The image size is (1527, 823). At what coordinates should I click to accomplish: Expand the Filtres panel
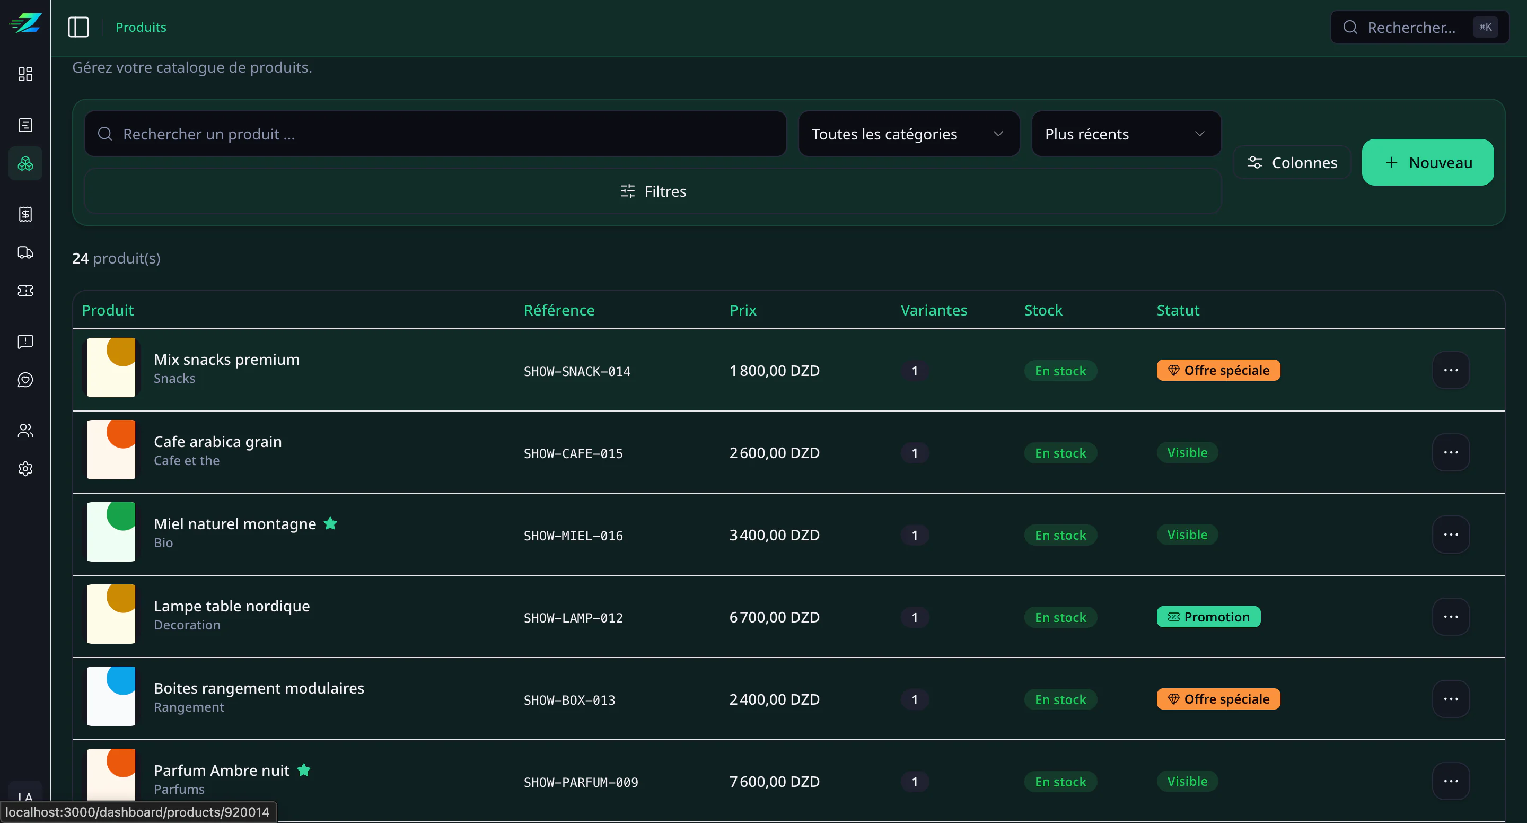point(653,191)
